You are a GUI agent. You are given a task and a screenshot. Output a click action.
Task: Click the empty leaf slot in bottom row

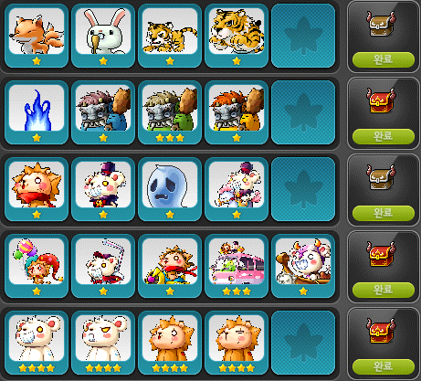(x=303, y=343)
